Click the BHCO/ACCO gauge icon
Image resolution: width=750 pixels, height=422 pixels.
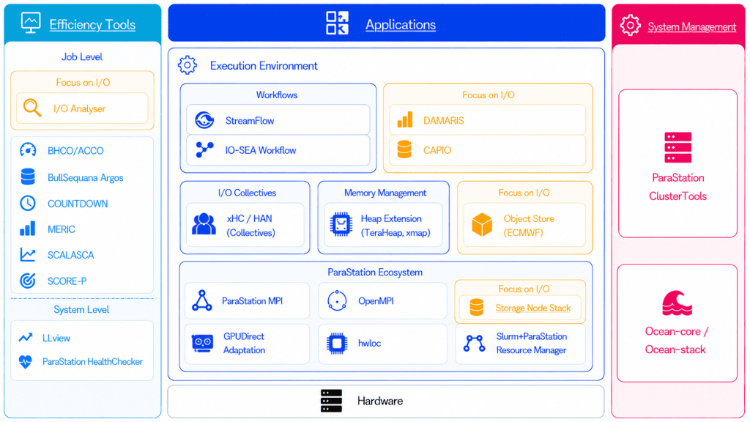tap(28, 150)
